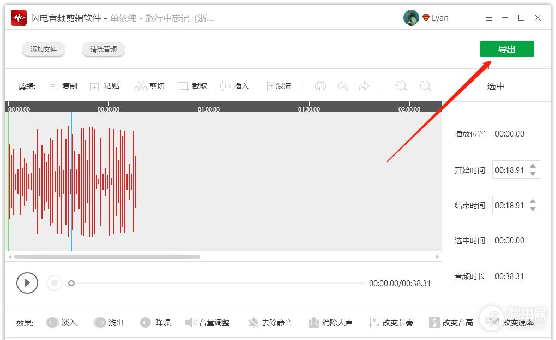Click the Add File (添加文件) button
This screenshot has width=556, height=340.
click(x=44, y=49)
